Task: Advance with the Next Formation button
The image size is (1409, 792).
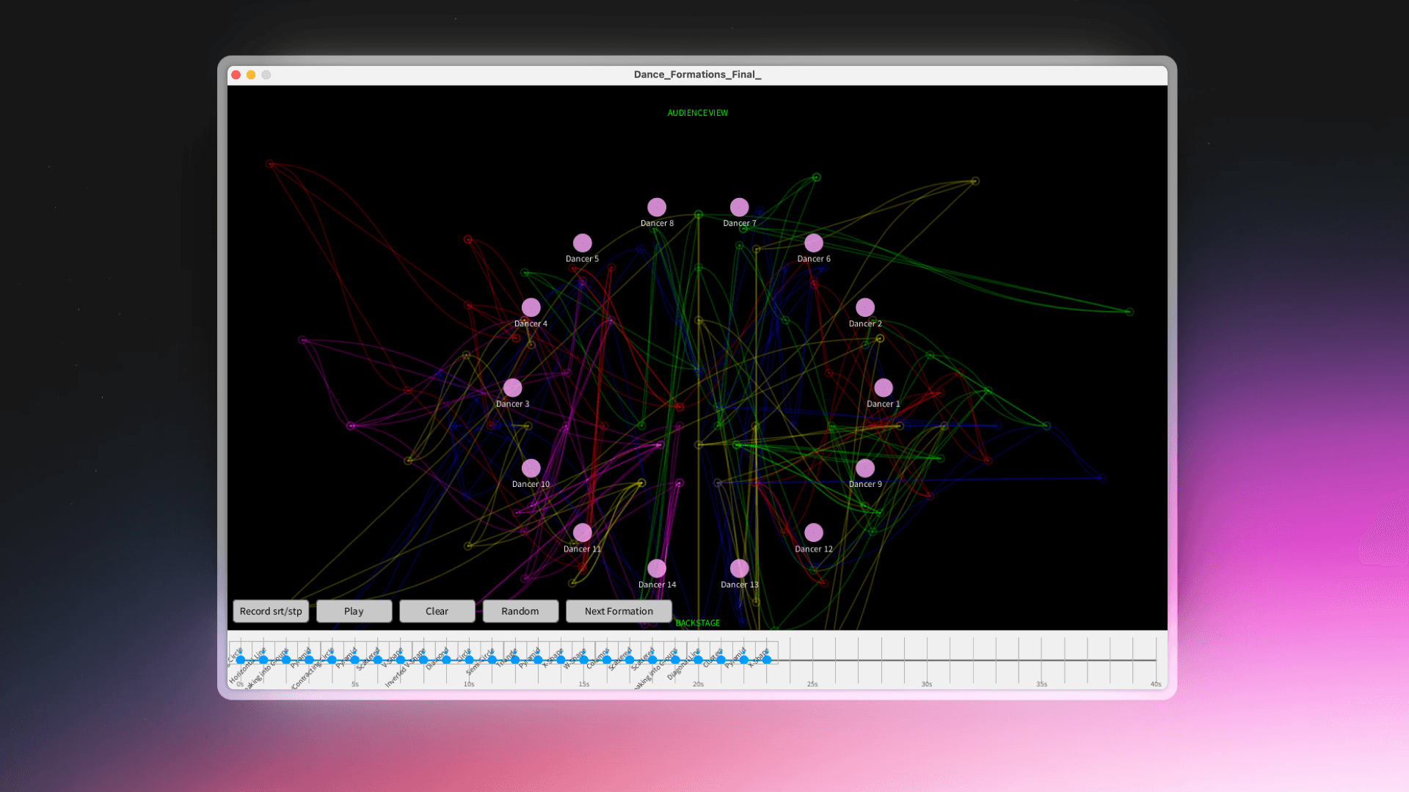Action: pyautogui.click(x=619, y=611)
